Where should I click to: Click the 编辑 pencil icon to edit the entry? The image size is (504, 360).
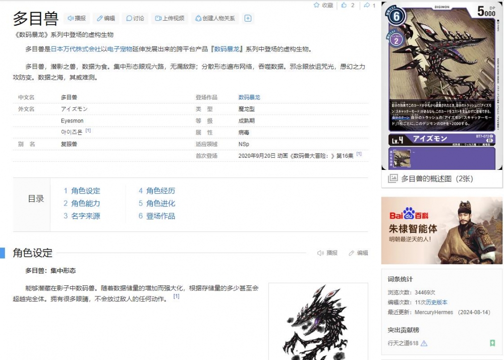pos(99,18)
